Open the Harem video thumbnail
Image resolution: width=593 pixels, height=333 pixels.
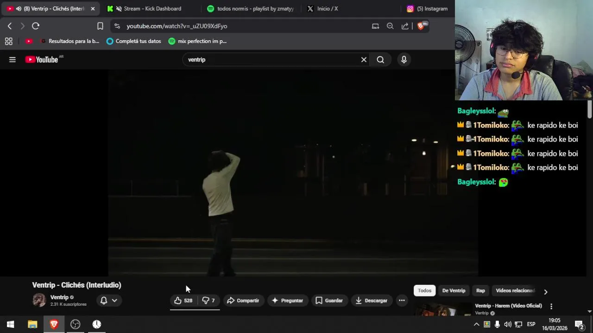(443, 309)
